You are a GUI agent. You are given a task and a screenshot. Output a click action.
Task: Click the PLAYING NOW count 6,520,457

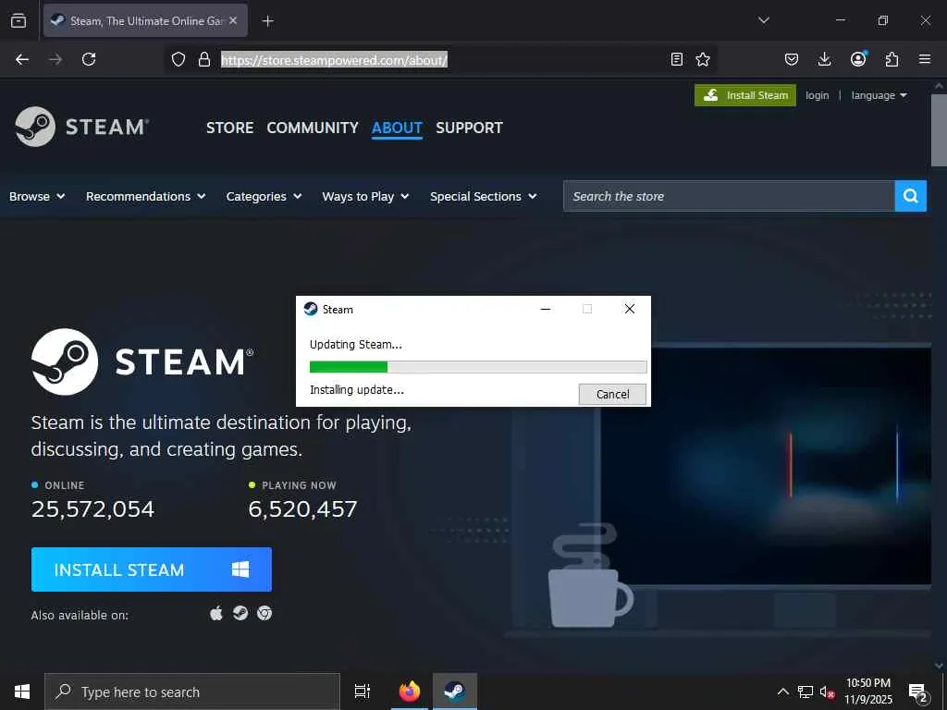coord(302,509)
